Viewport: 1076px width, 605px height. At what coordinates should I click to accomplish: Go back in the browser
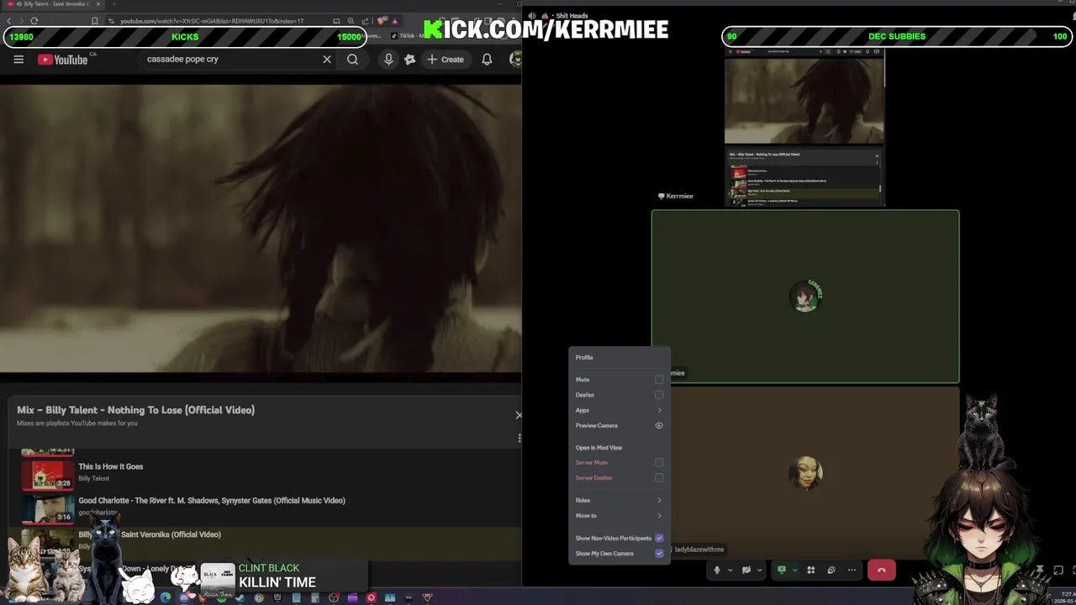(9, 21)
